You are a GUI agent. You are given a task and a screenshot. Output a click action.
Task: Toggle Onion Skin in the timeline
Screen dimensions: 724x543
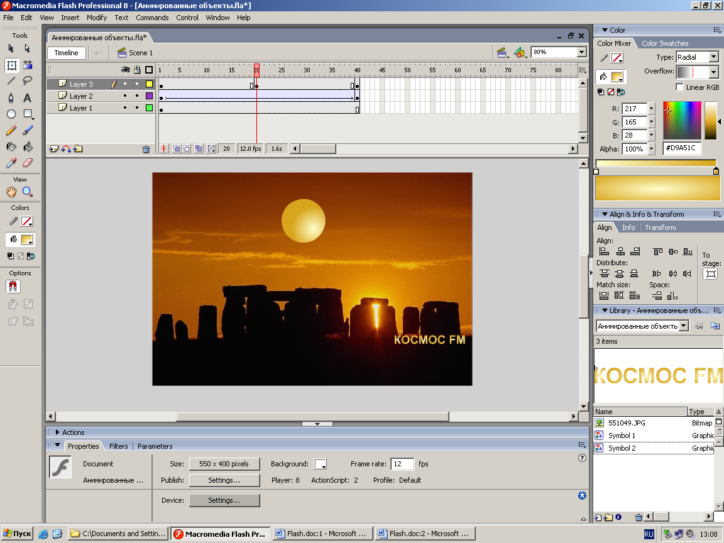click(x=177, y=149)
